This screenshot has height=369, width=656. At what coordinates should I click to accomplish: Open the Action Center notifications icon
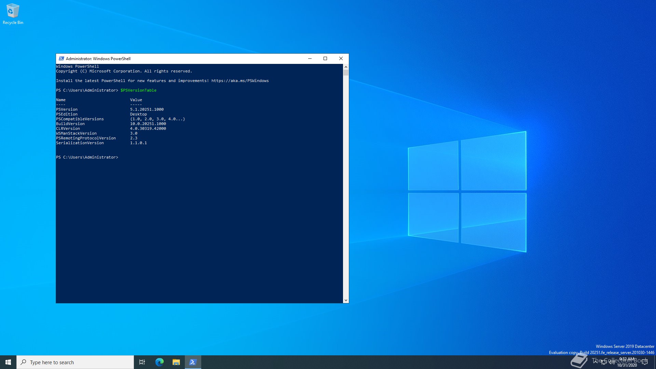645,362
